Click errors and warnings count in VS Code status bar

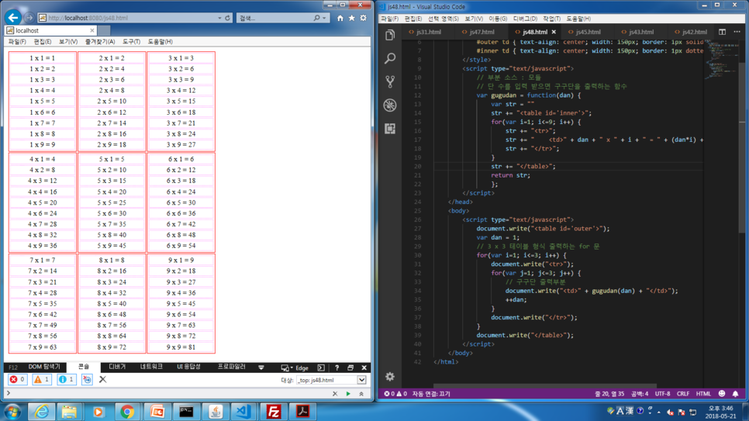tap(395, 394)
